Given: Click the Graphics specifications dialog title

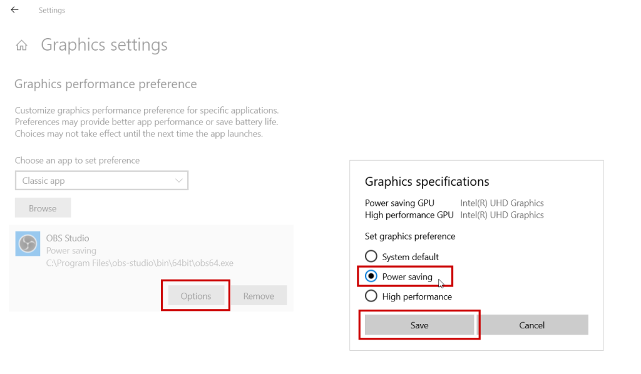Looking at the screenshot, I should 427,182.
